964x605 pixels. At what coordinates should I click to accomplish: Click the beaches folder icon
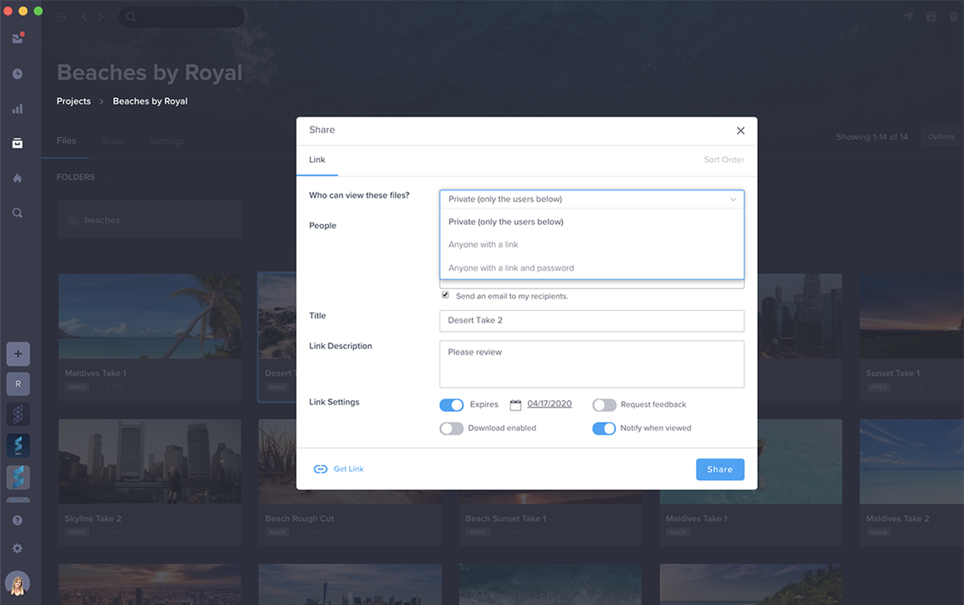[74, 220]
